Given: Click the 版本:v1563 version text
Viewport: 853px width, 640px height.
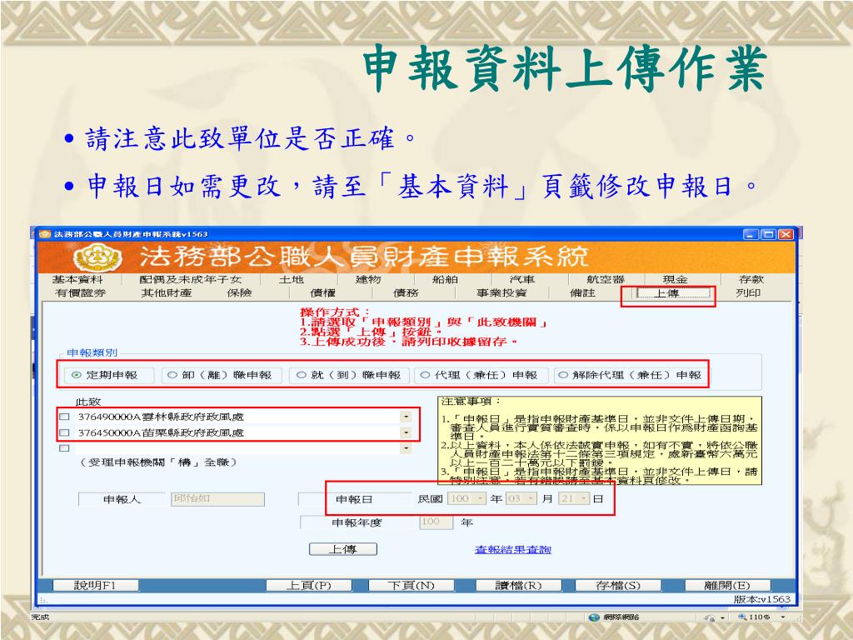Looking at the screenshot, I should coord(761,599).
